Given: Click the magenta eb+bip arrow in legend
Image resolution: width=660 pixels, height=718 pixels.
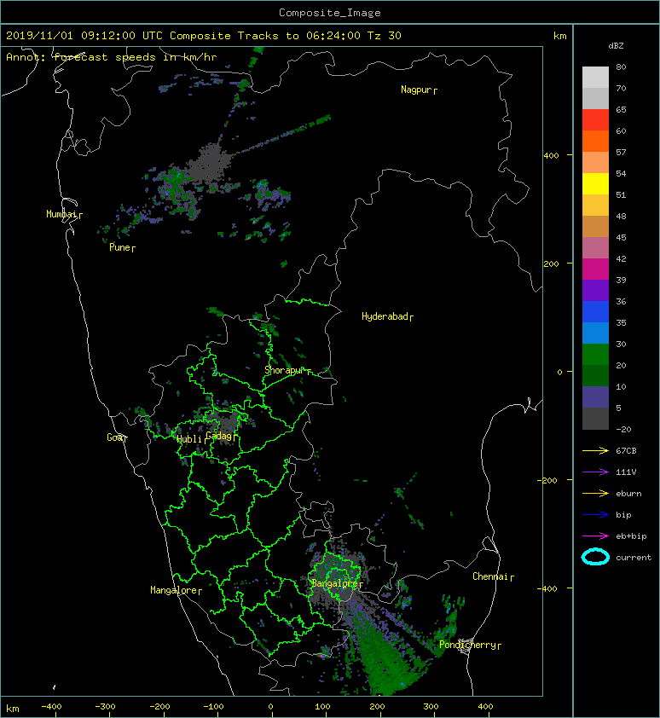Looking at the screenshot, I should pyautogui.click(x=595, y=536).
